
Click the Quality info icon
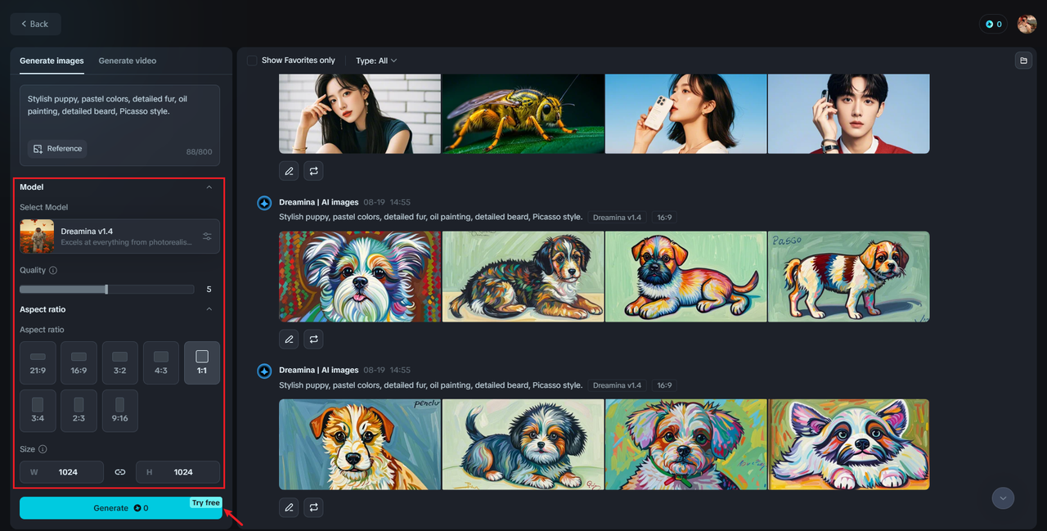click(53, 270)
